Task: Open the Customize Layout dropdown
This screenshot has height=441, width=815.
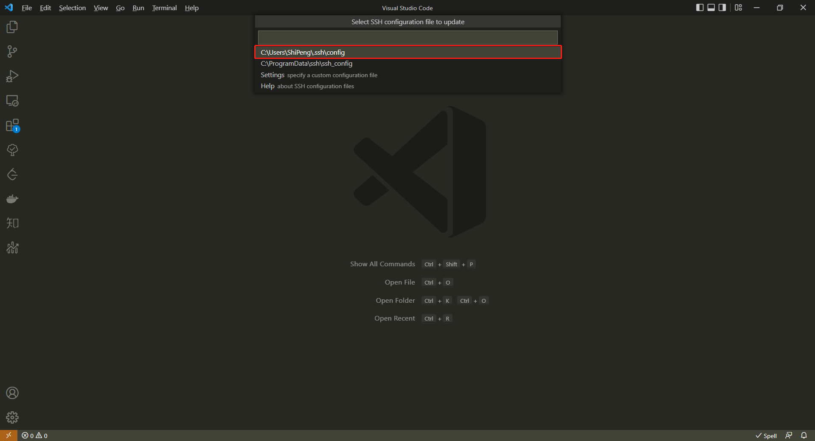Action: coord(738,7)
